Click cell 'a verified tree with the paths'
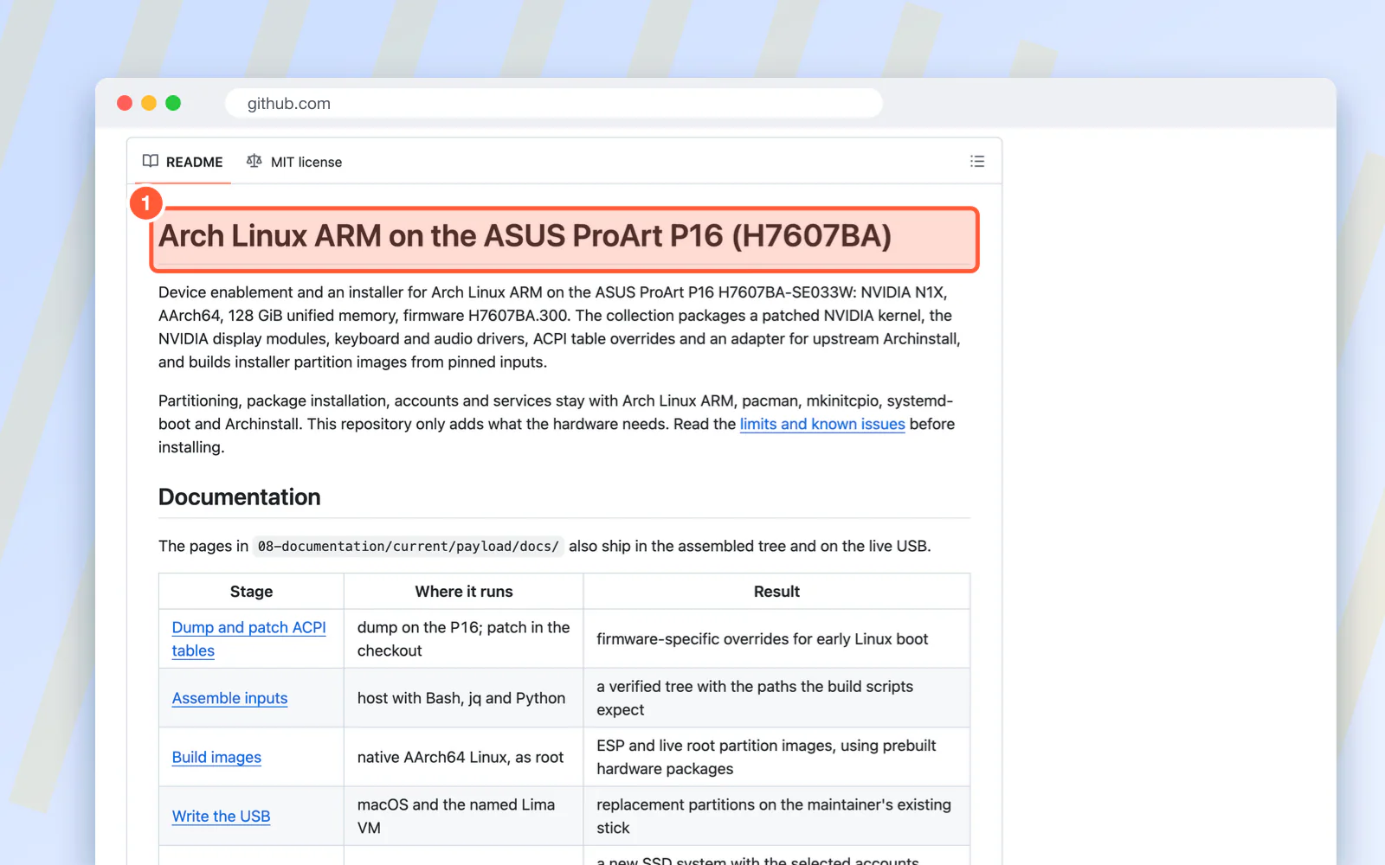Viewport: 1385px width, 865px height. coord(776,698)
